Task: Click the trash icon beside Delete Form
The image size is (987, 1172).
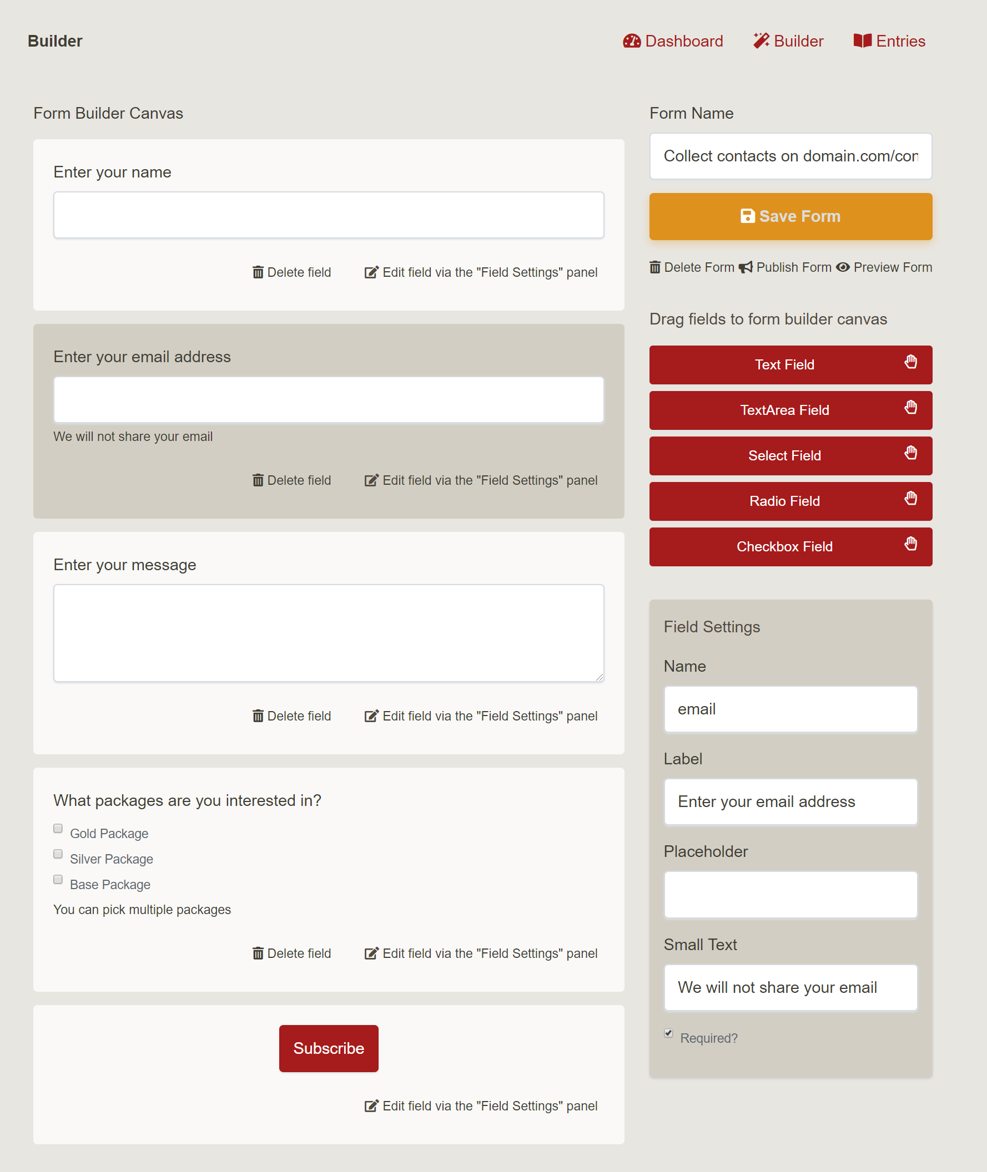Action: click(654, 267)
